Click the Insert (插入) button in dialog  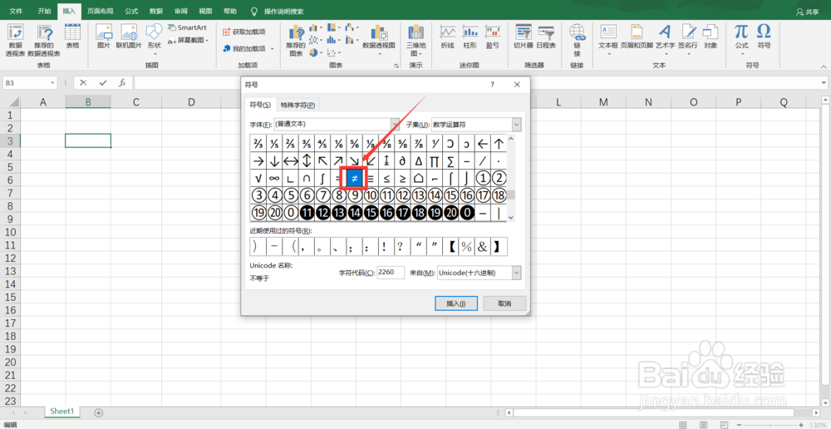455,303
